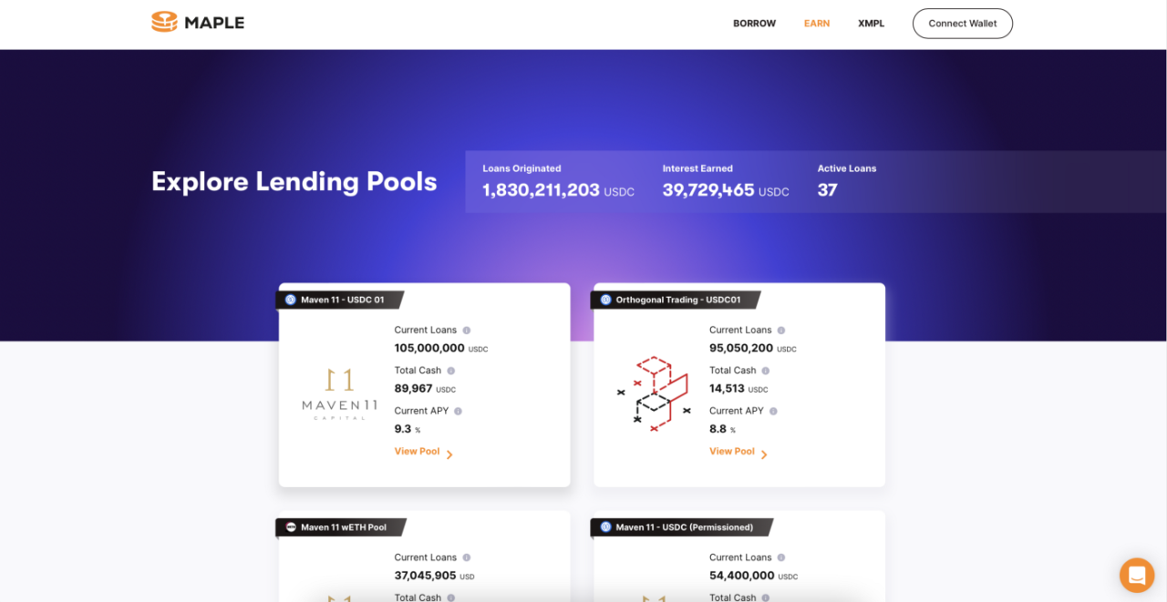Click info icon beside Maven 11 USDC 01 Total Cash
Viewport: 1167px width, 602px height.
450,371
